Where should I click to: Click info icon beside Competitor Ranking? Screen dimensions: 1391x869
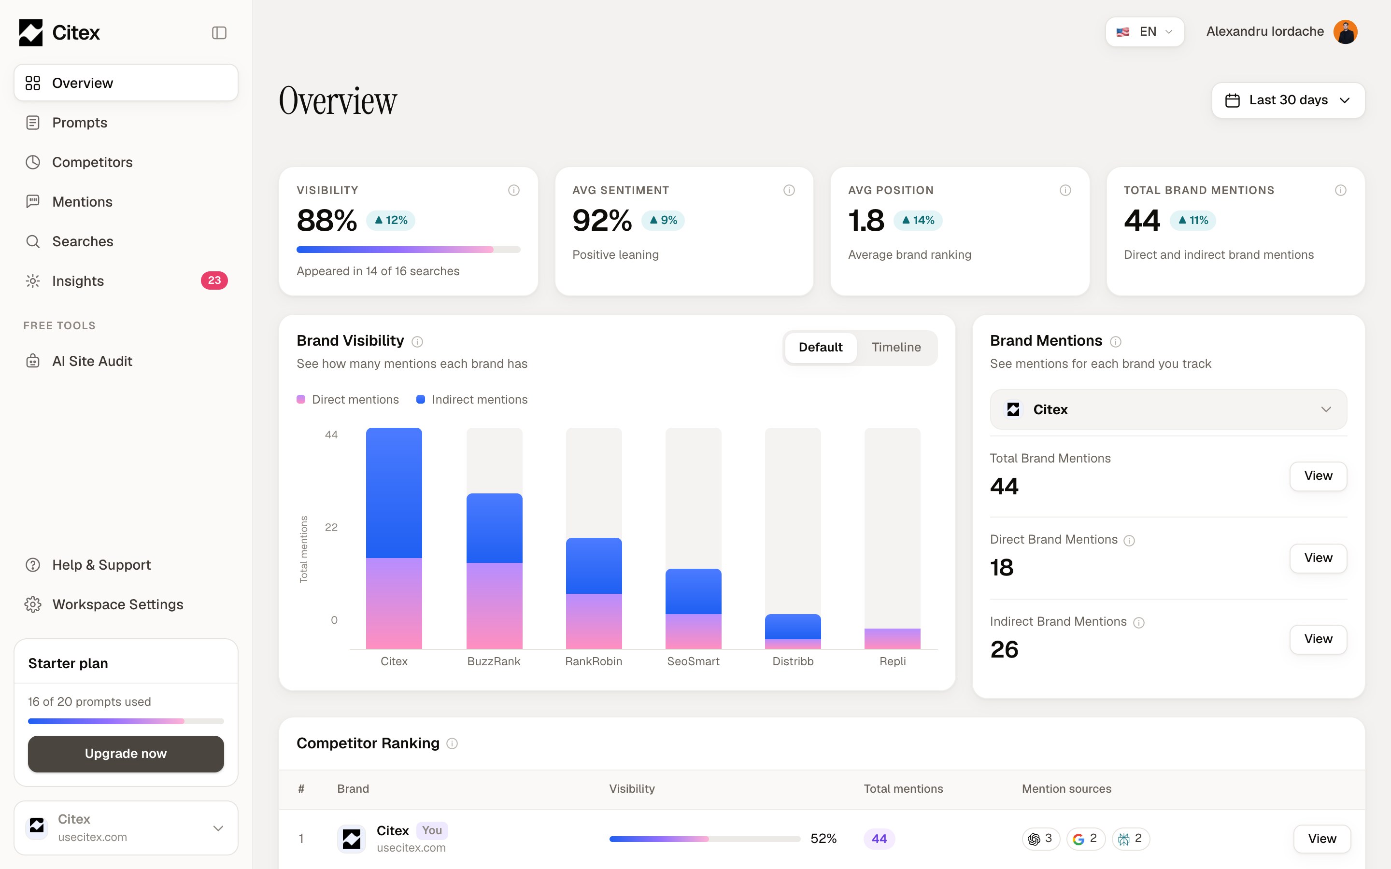[x=453, y=743]
